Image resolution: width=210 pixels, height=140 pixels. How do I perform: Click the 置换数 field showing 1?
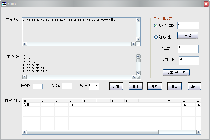pyautogui.click(x=67, y=86)
